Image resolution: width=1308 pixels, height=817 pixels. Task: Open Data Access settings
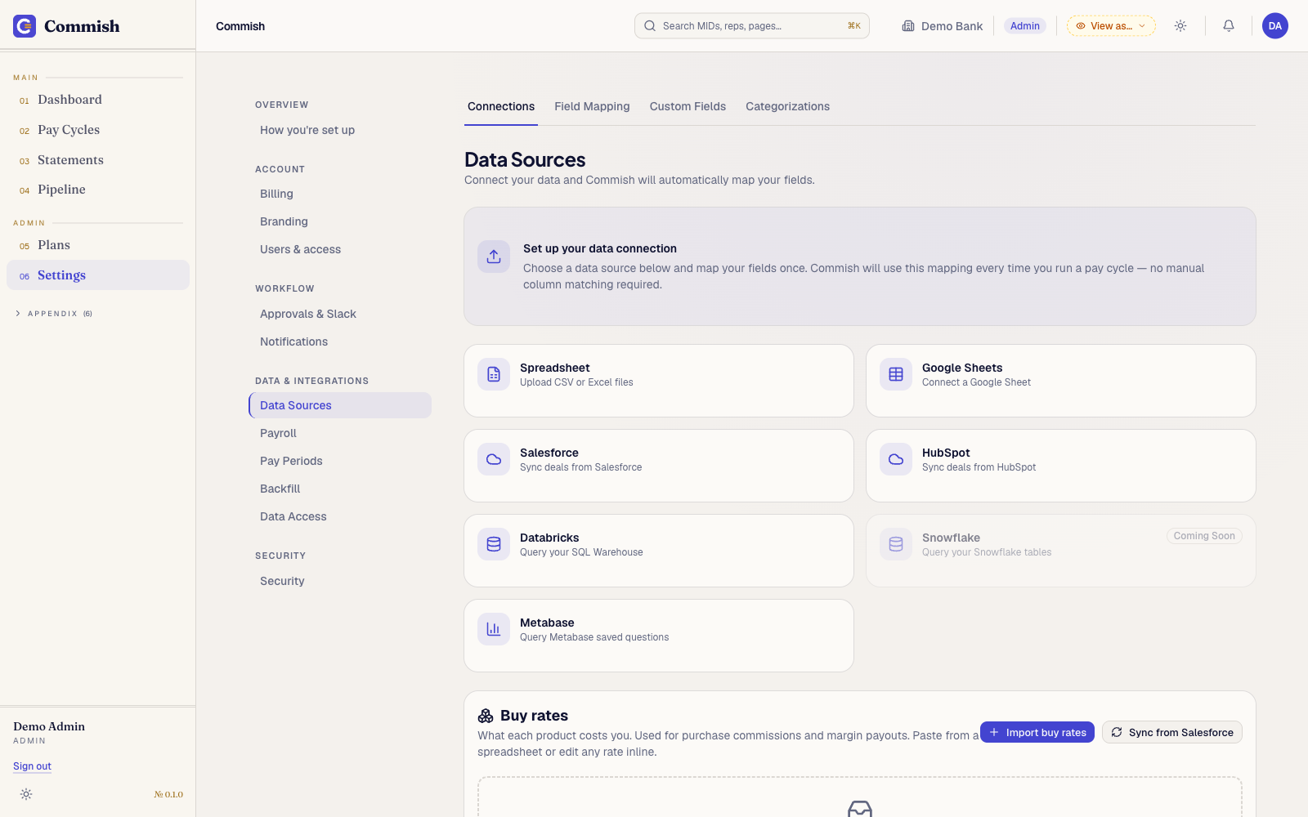340,516
